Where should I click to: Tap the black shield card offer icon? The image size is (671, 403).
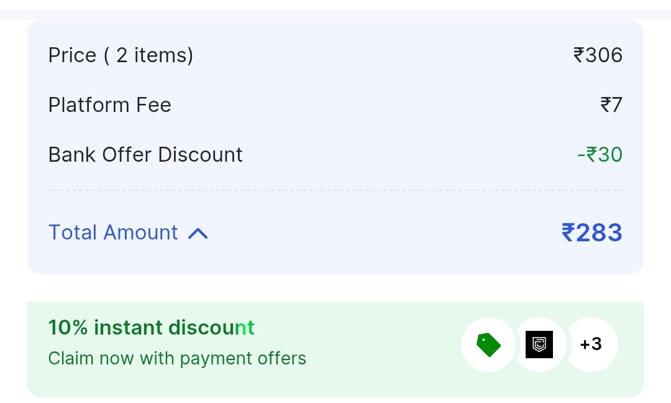pos(539,345)
